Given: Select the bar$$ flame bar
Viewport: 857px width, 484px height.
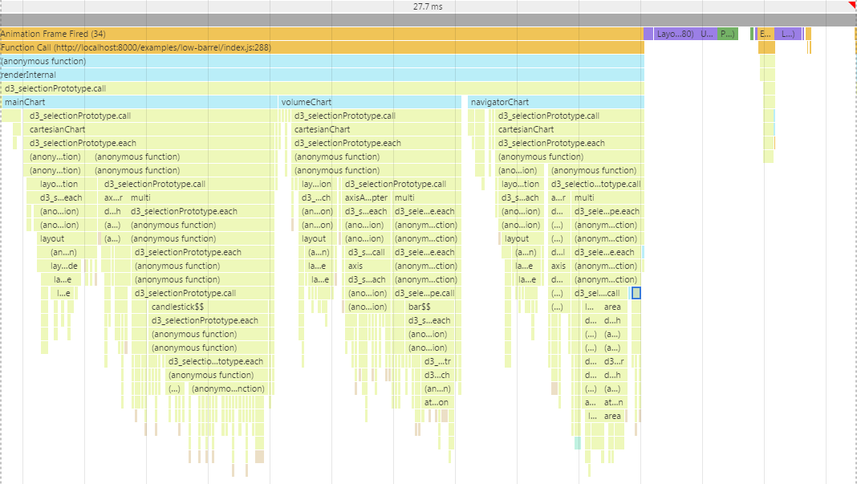Looking at the screenshot, I should pos(431,307).
